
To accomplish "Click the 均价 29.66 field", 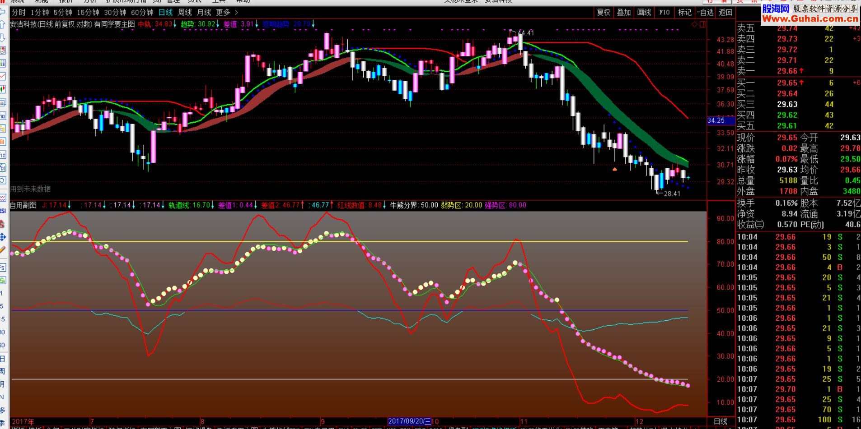I will (830, 170).
